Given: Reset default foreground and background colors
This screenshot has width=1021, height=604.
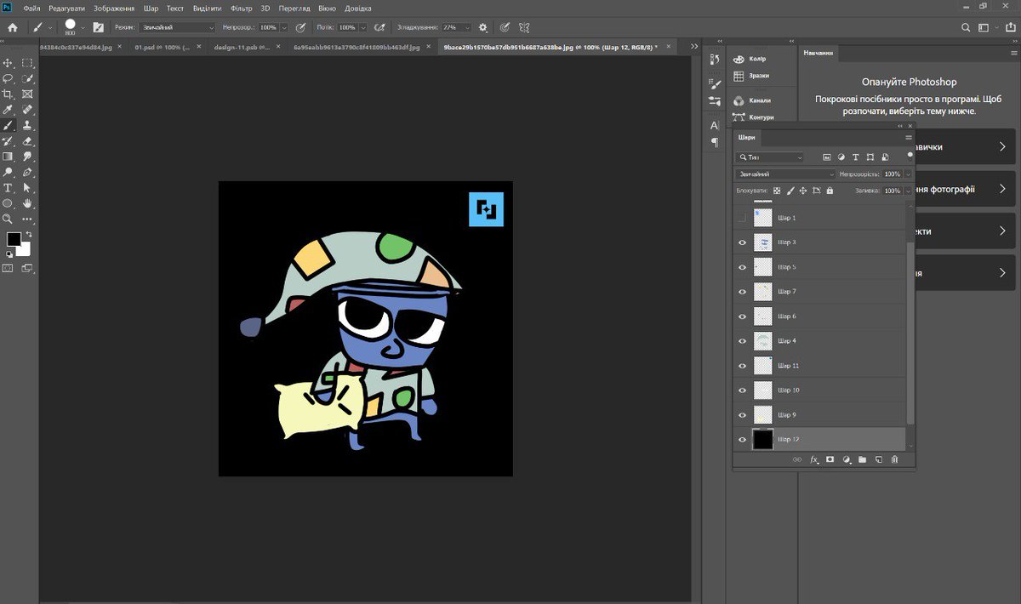Looking at the screenshot, I should point(9,254).
